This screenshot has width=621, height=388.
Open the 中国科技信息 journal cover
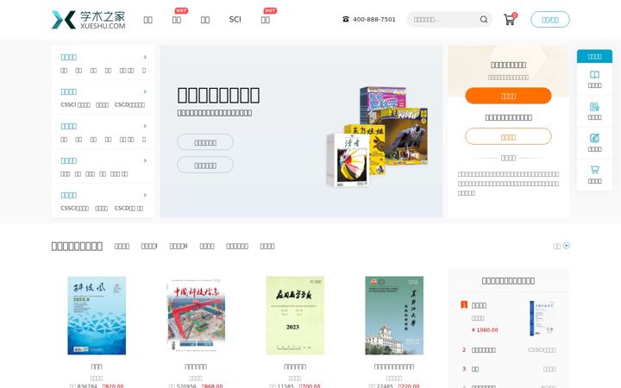coord(196,316)
